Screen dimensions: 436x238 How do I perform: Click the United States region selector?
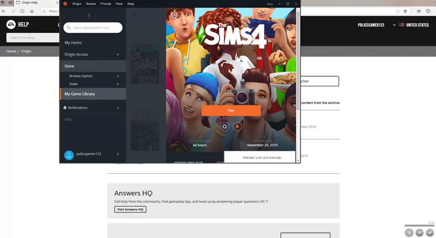(x=414, y=25)
